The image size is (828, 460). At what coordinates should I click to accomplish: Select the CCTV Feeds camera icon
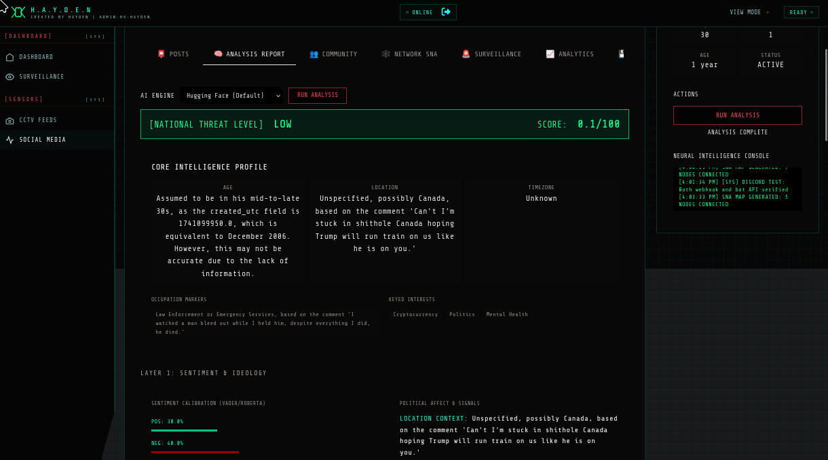pyautogui.click(x=10, y=119)
